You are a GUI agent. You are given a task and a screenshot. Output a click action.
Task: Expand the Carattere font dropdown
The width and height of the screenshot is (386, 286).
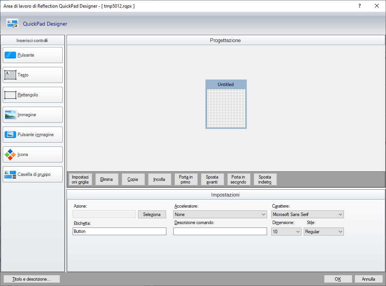click(307, 214)
